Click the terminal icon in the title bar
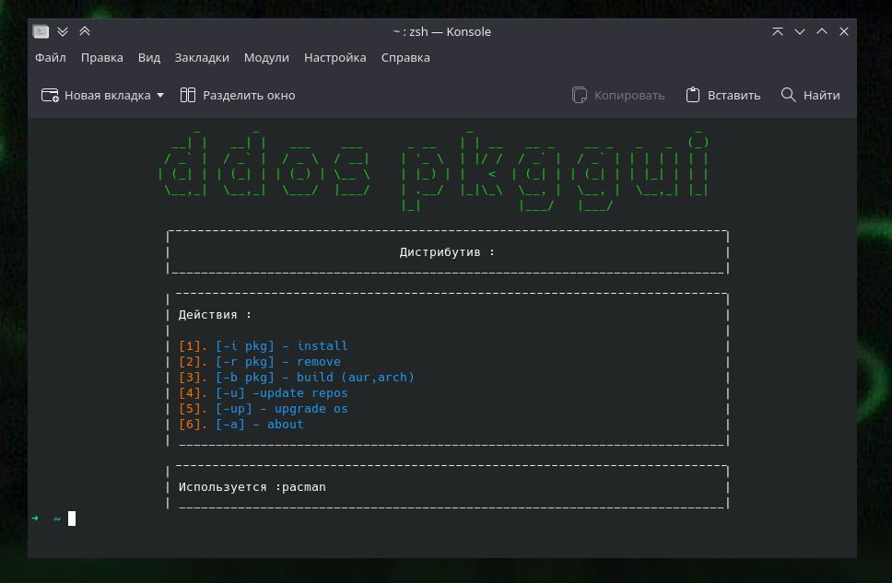Image resolution: width=892 pixels, height=583 pixels. [x=40, y=30]
